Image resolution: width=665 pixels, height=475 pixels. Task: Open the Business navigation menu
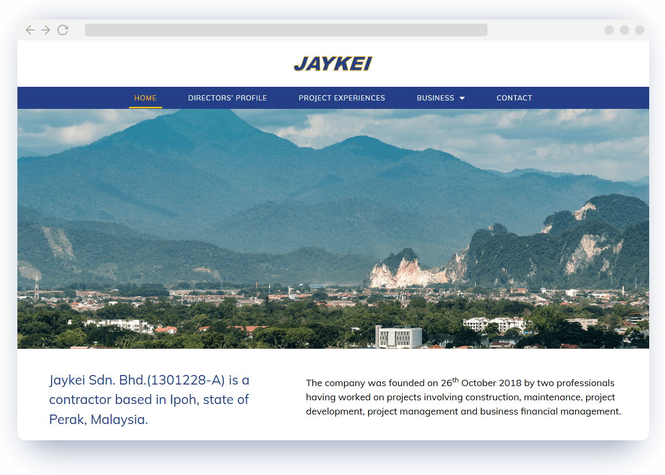pyautogui.click(x=435, y=98)
